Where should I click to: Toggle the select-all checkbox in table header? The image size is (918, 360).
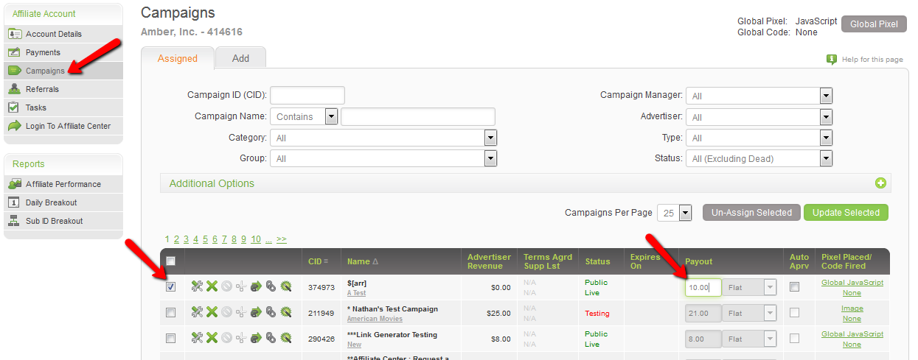171,261
